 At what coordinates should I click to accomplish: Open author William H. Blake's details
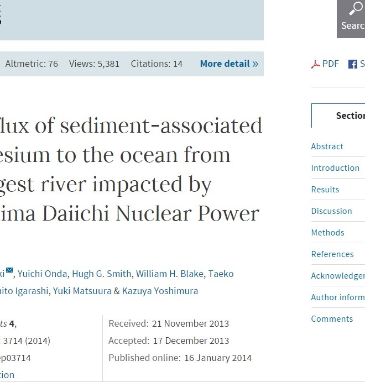(x=170, y=274)
